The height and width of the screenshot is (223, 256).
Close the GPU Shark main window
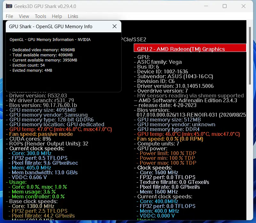pyautogui.click(x=244, y=6)
